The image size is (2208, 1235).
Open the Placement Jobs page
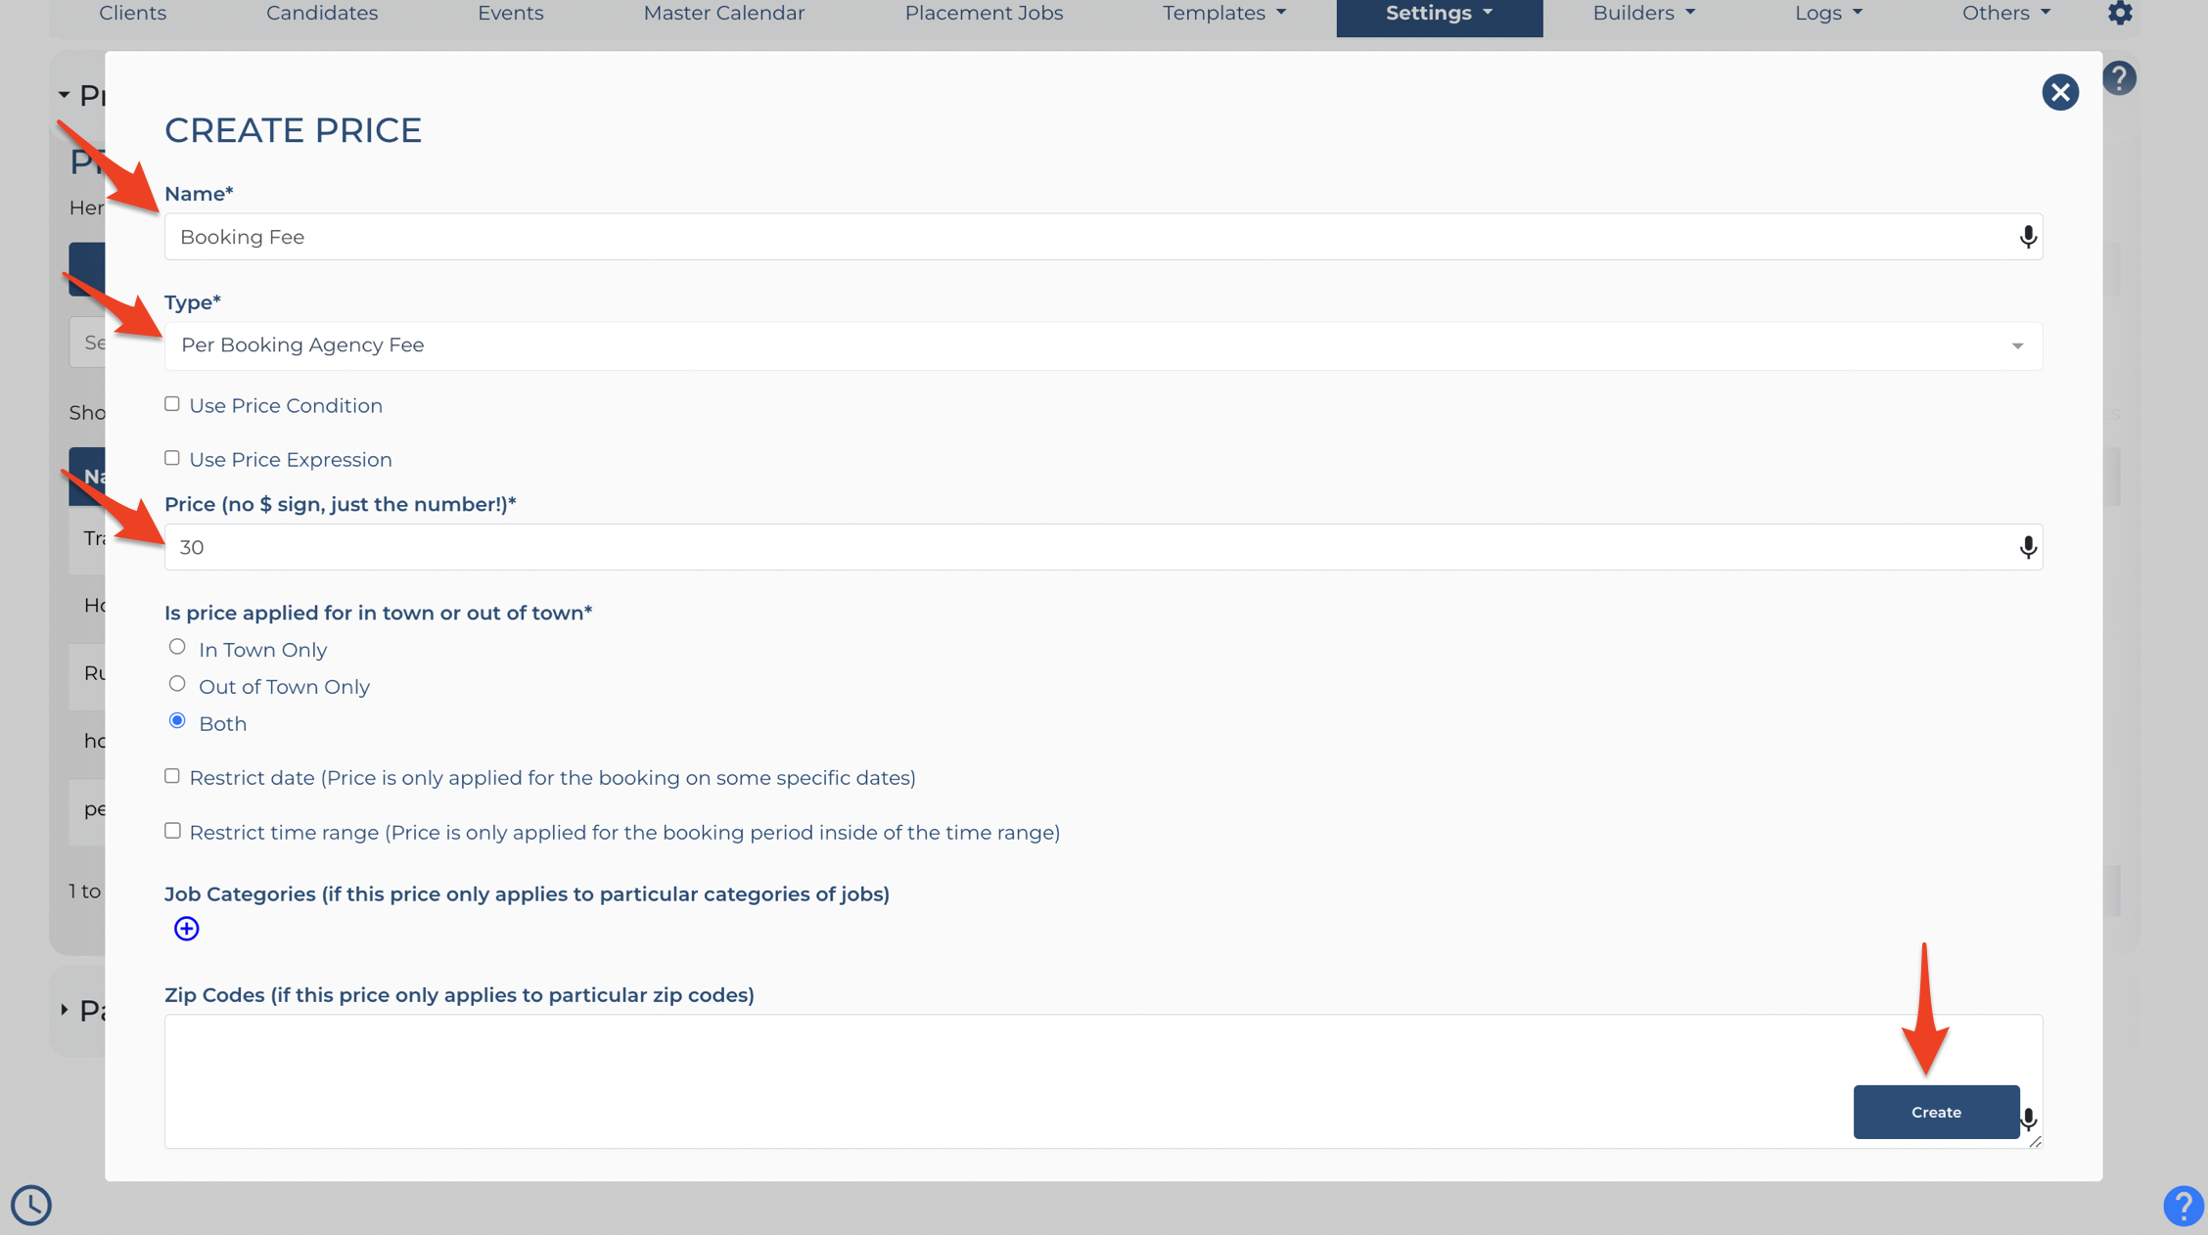coord(984,13)
